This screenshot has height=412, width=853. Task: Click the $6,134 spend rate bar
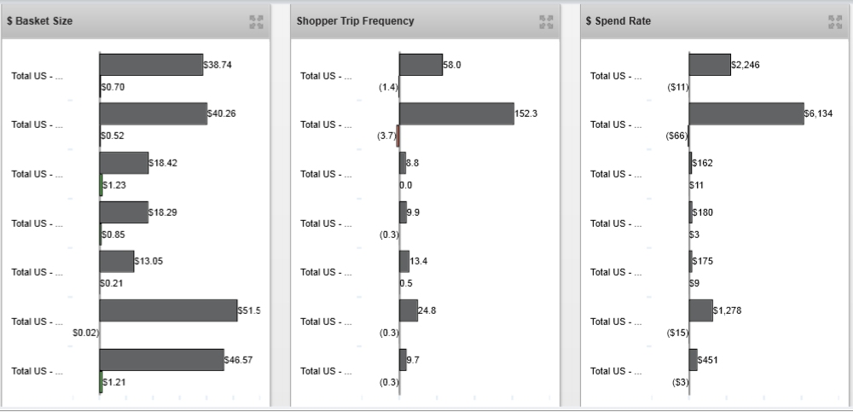pos(746,114)
